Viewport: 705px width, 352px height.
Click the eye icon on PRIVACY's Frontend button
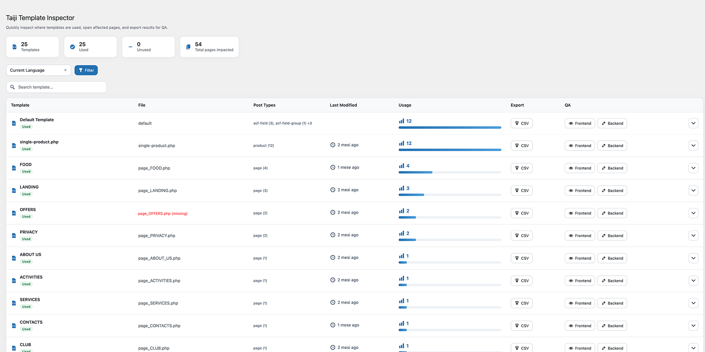coord(571,235)
